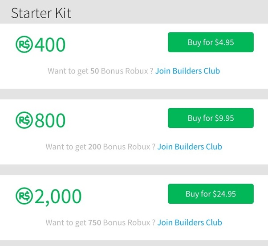Tap the Buy for $24.95 button
Viewport: 268px width, 246px height.
(211, 194)
